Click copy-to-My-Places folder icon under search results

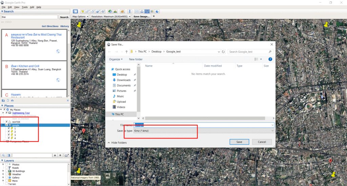[x=3, y=100]
